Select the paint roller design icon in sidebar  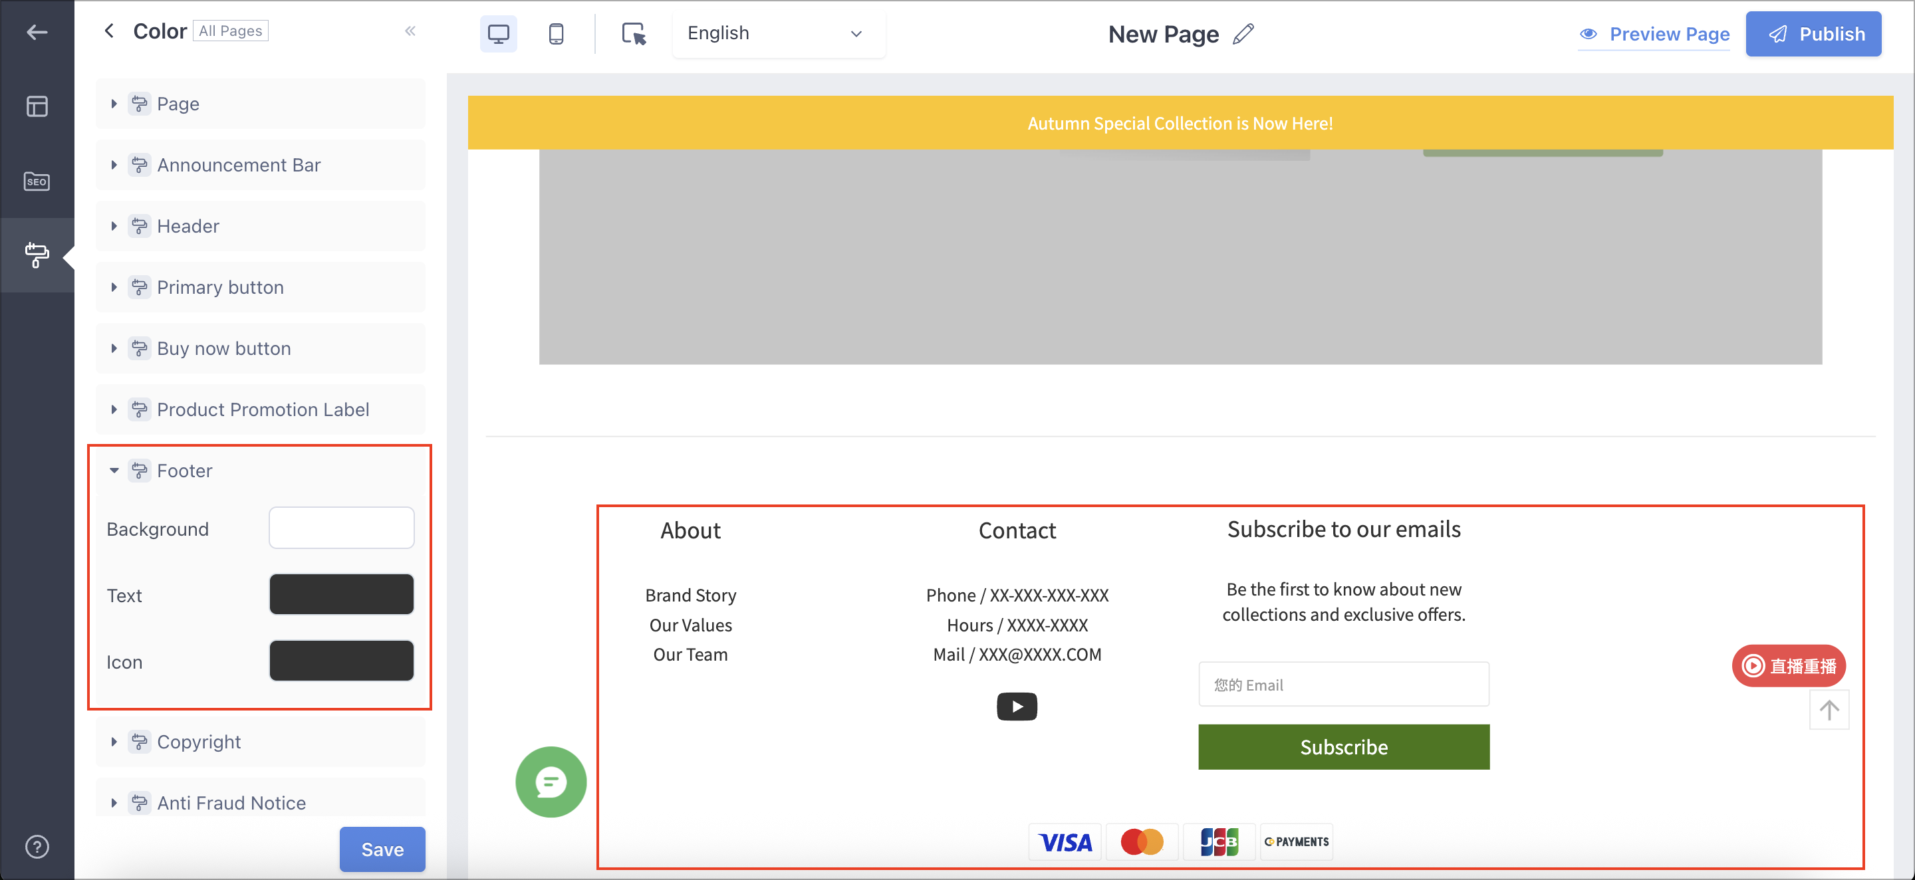coord(37,255)
